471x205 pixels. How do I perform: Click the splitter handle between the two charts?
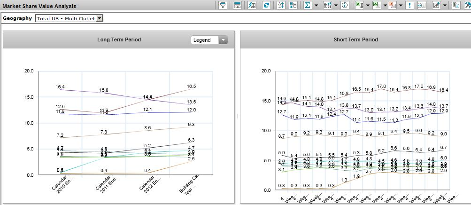click(238, 116)
